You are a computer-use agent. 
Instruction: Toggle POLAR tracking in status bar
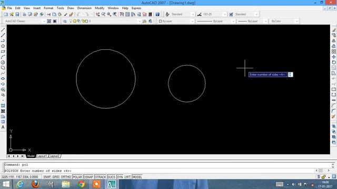(x=77, y=177)
